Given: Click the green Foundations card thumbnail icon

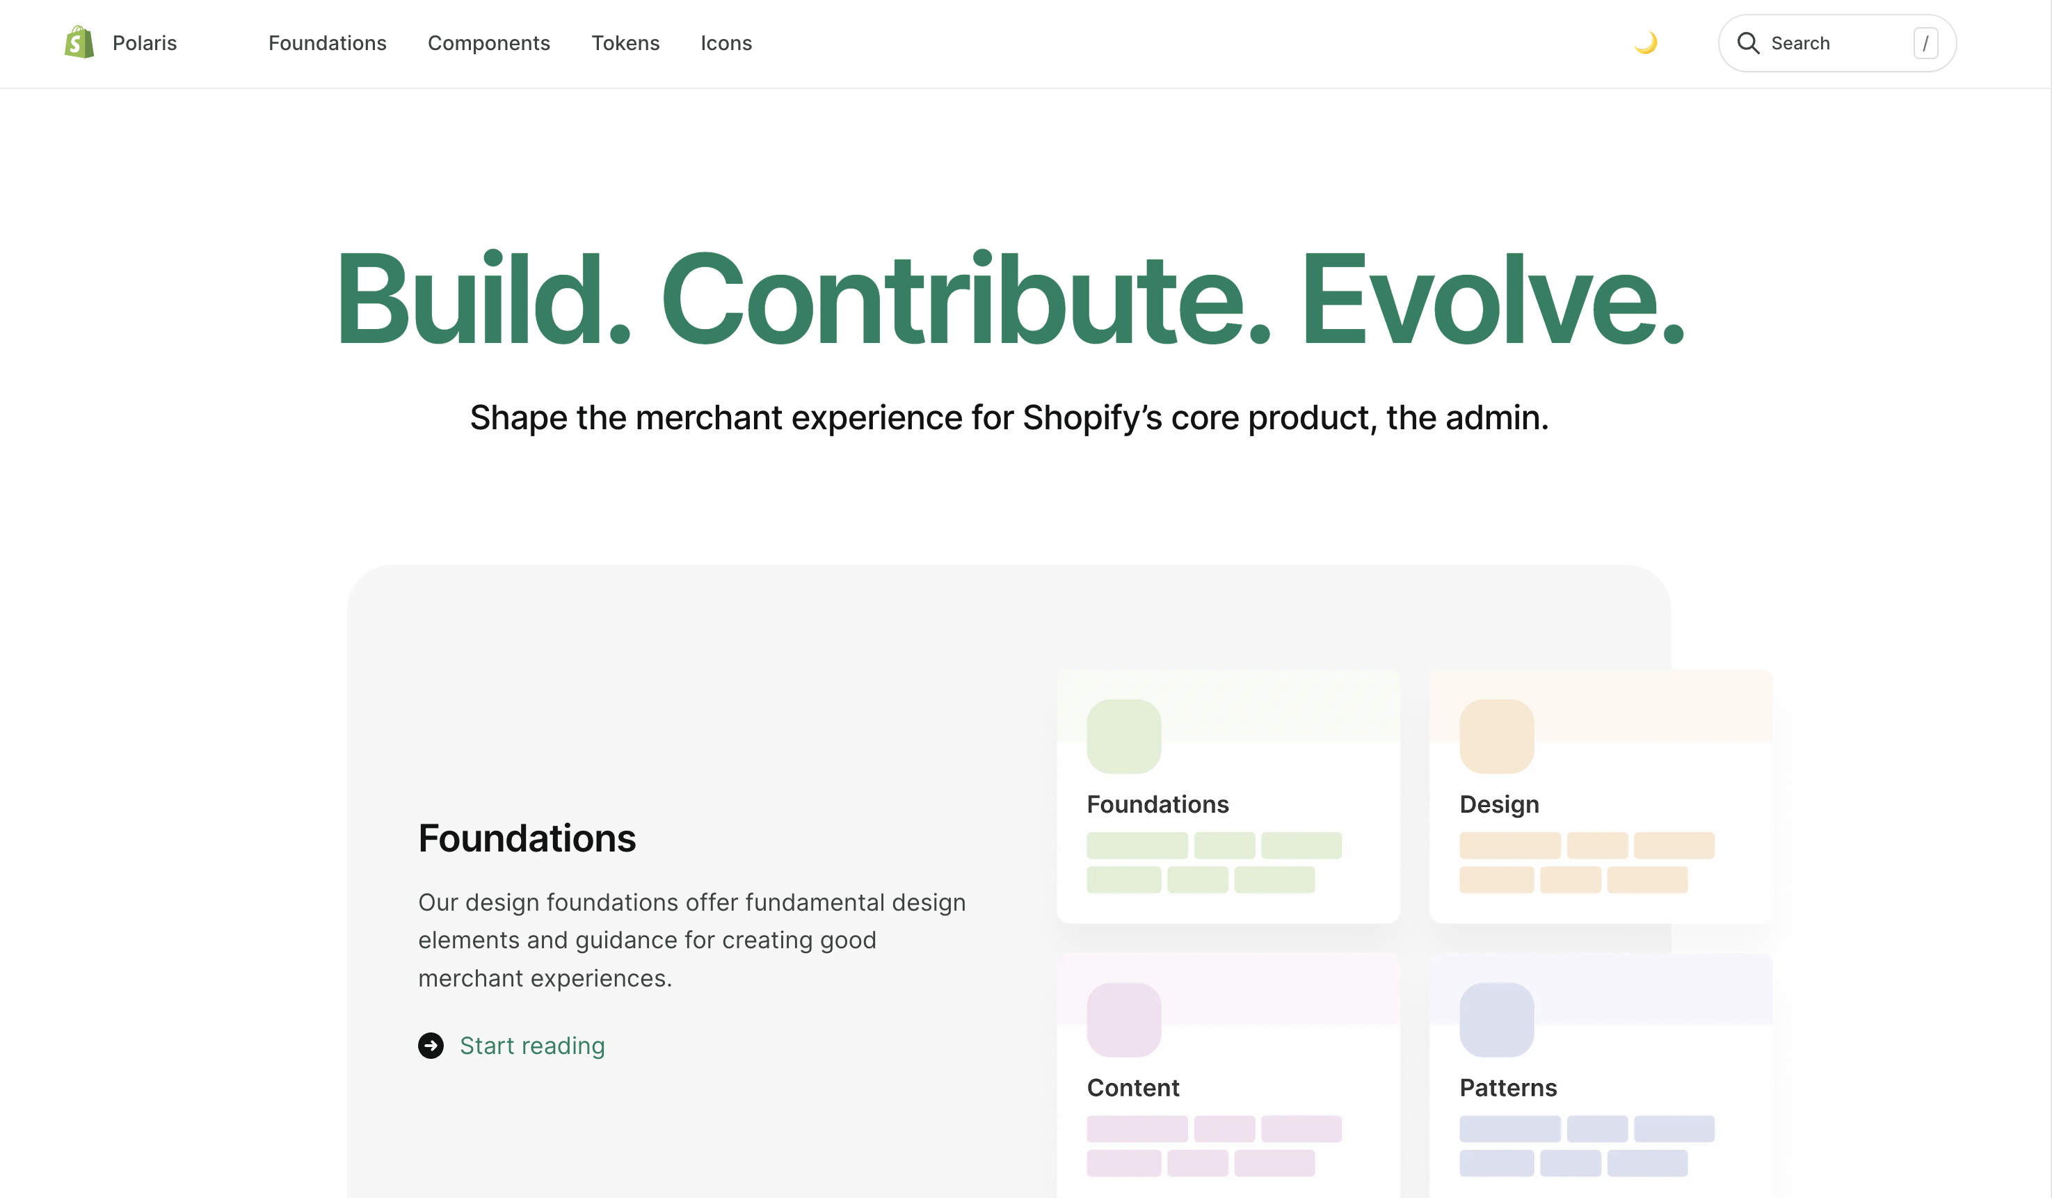Looking at the screenshot, I should pos(1123,735).
